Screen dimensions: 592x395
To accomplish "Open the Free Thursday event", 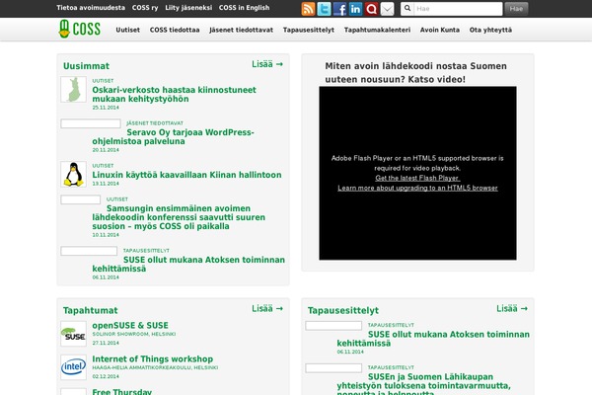I will (122, 392).
